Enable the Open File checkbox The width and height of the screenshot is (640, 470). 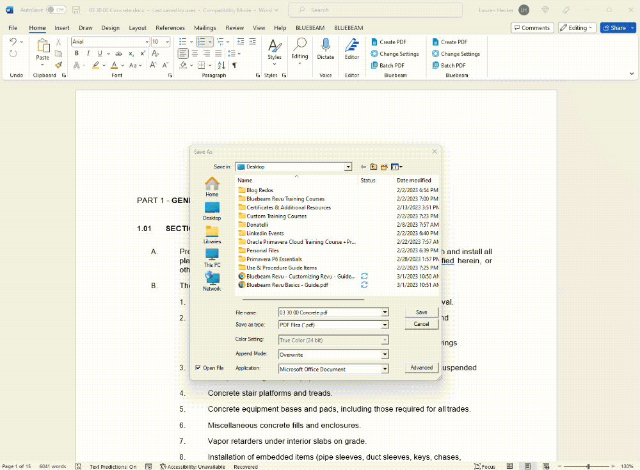198,368
